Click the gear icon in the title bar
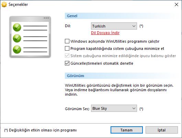Viewport: 182px width, 138px height. pyautogui.click(x=4, y=4)
